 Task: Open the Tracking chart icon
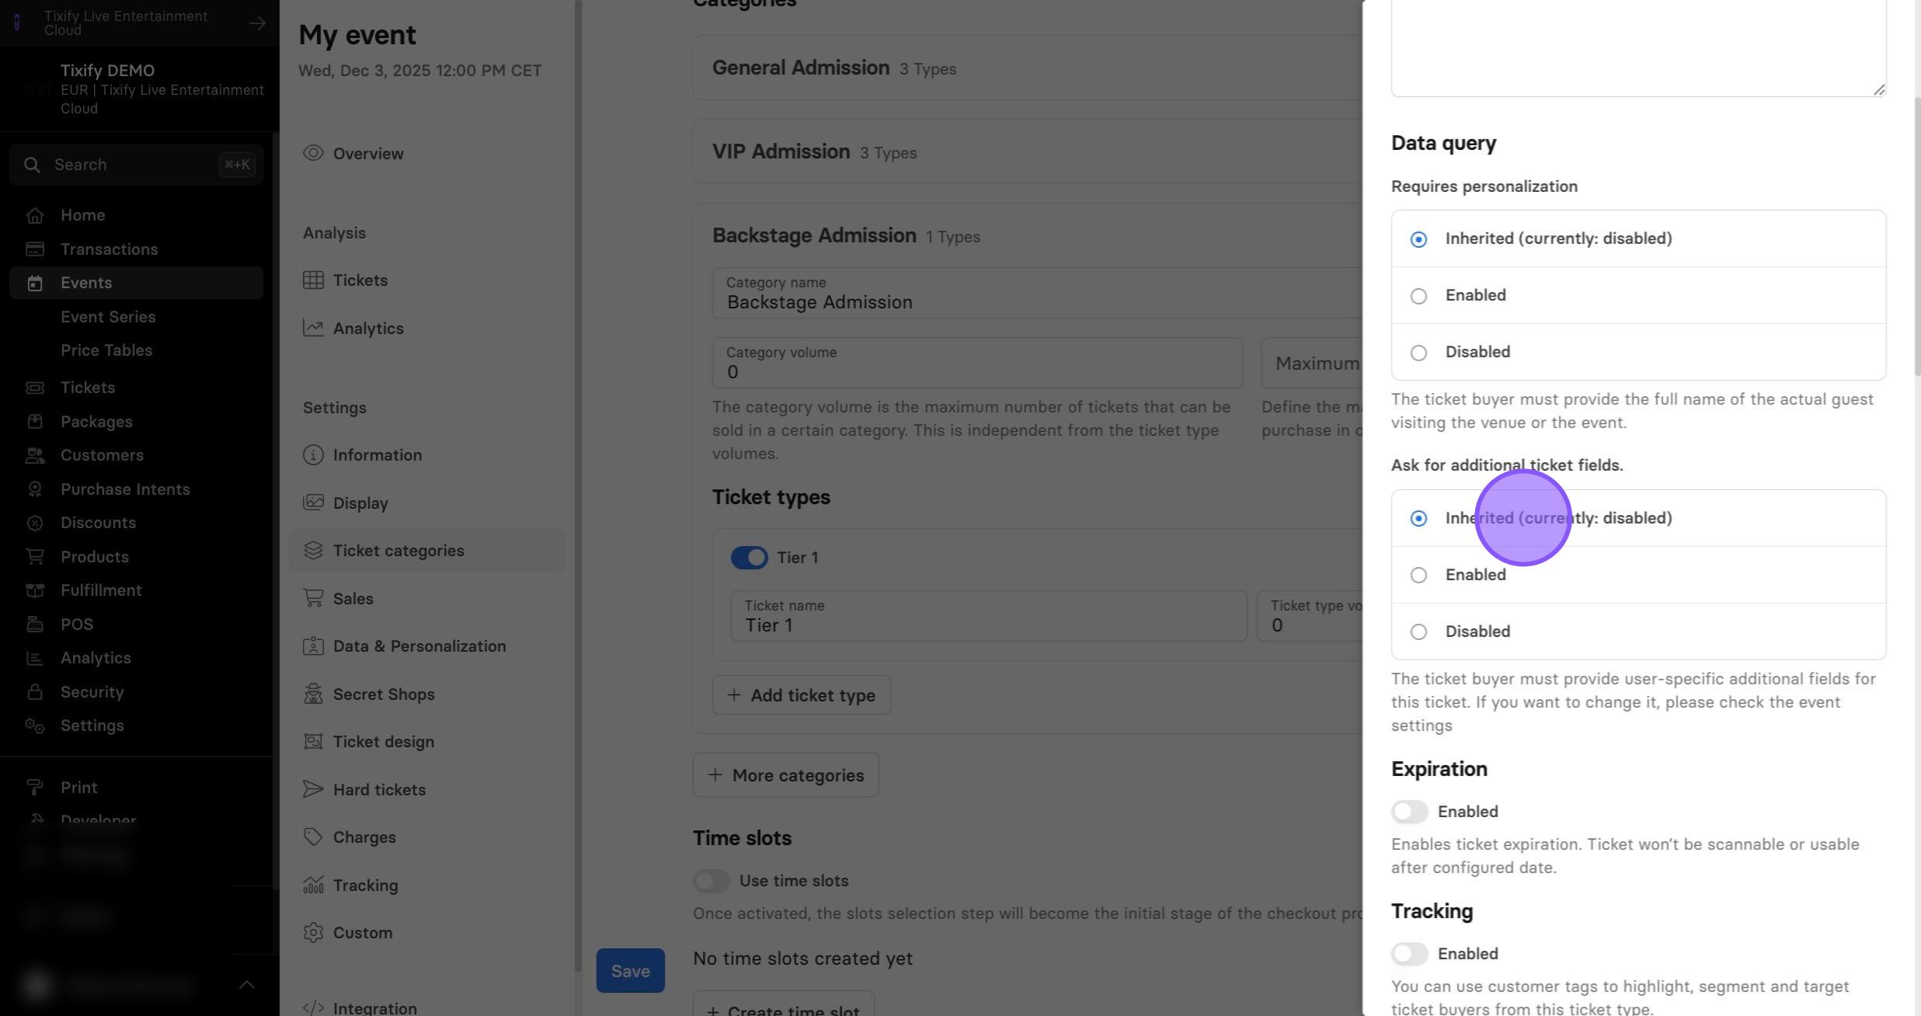(313, 885)
